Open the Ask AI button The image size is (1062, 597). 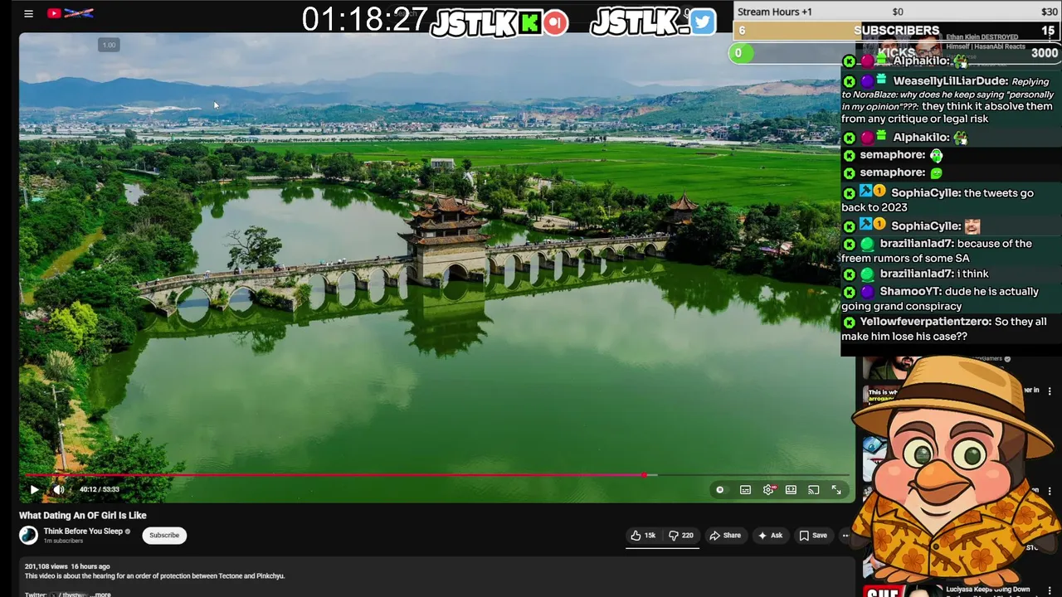pyautogui.click(x=770, y=536)
